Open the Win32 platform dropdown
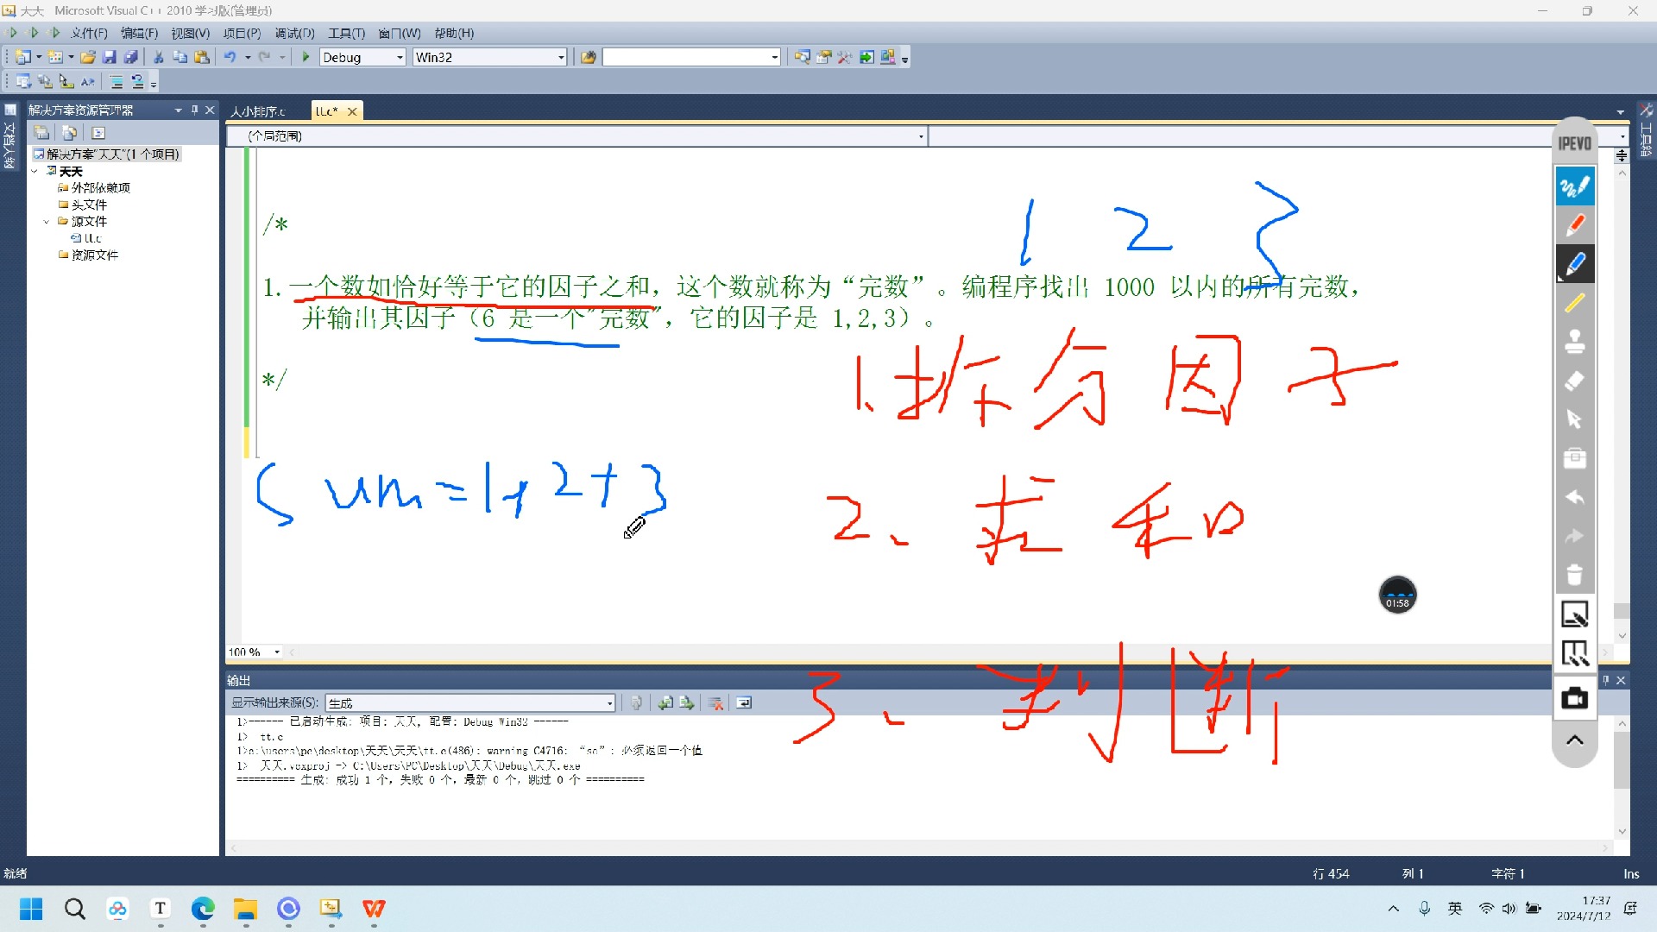The image size is (1657, 932). pyautogui.click(x=561, y=57)
